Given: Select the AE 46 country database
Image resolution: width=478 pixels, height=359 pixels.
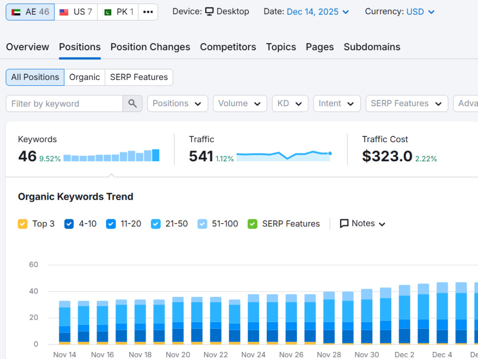Looking at the screenshot, I should (30, 12).
